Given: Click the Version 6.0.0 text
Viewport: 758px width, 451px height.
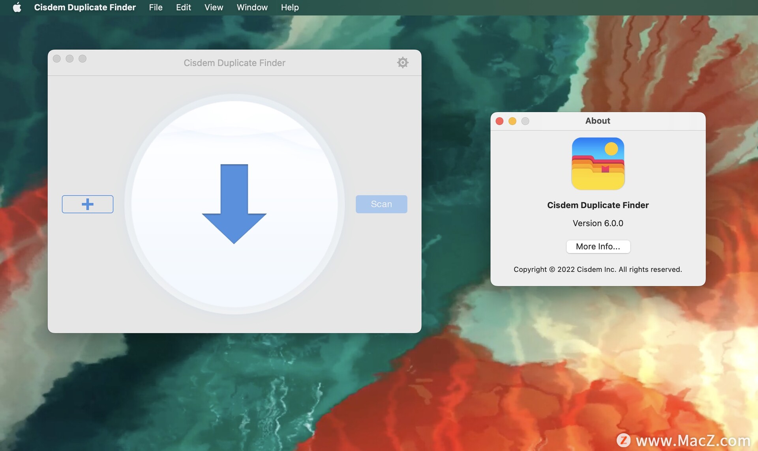Looking at the screenshot, I should (x=598, y=223).
